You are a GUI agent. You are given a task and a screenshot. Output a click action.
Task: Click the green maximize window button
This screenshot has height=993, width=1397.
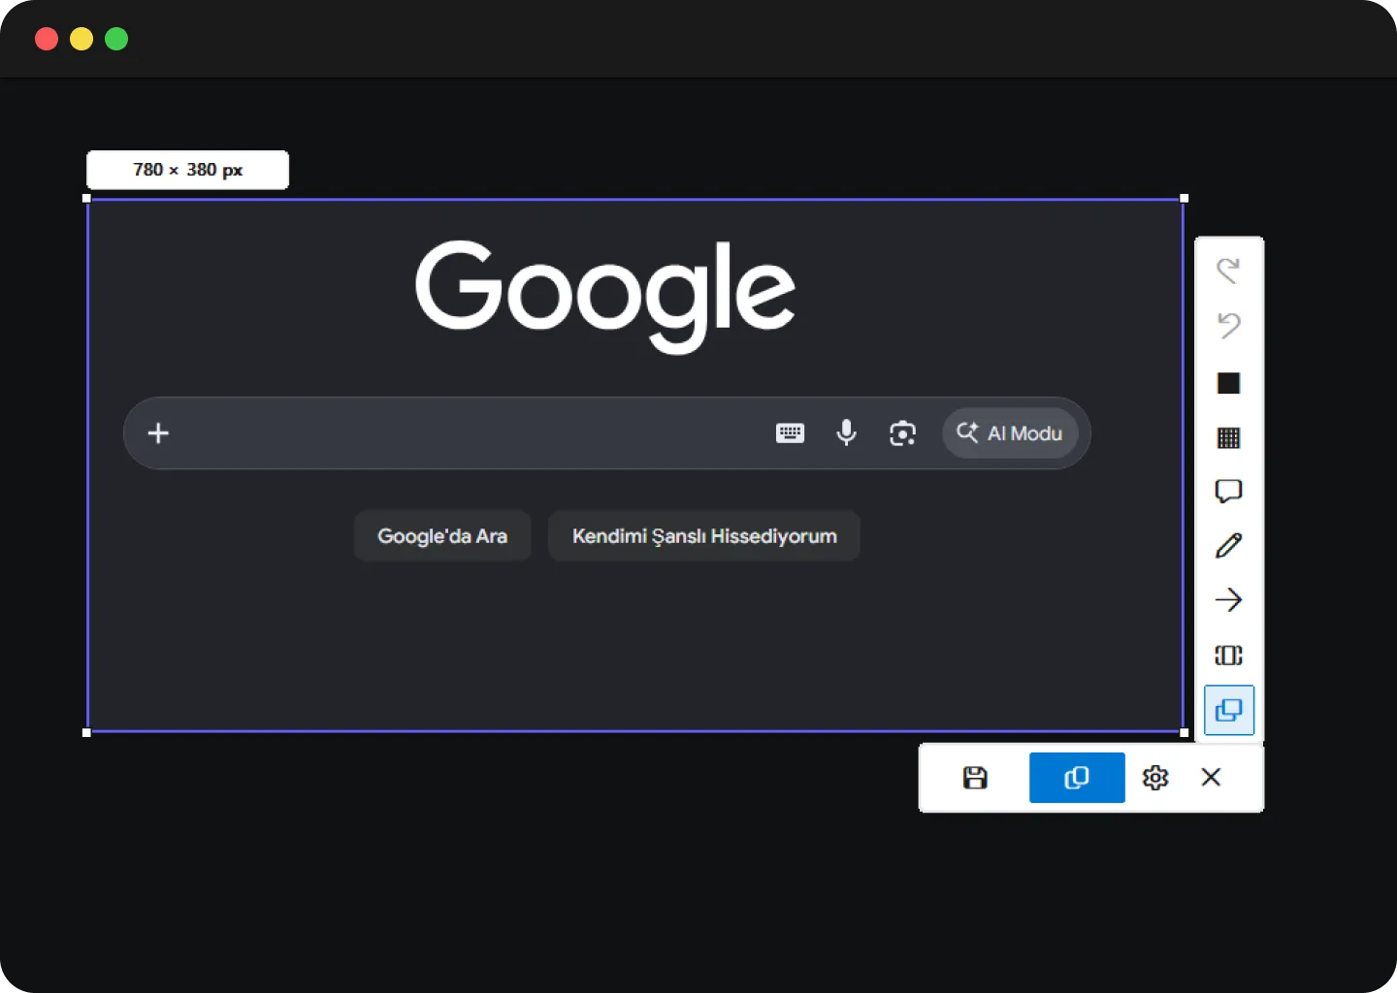pos(116,39)
